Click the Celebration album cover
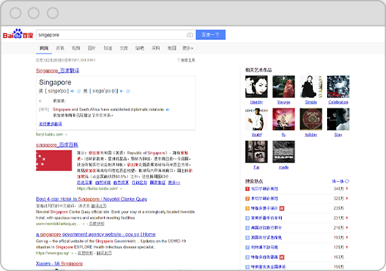This screenshot has width=386, height=271. (338, 87)
